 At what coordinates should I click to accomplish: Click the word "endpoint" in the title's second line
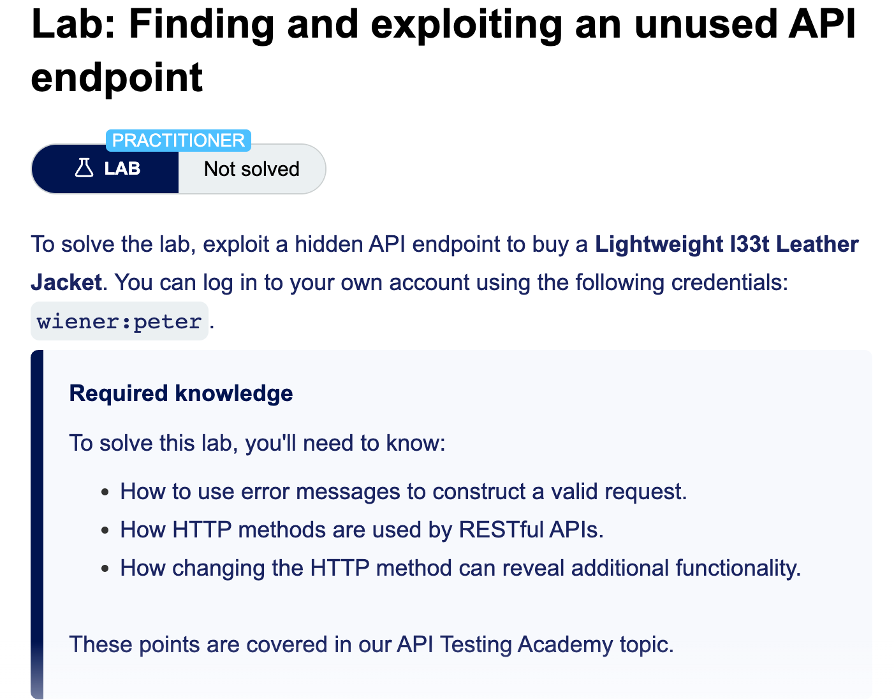click(117, 78)
